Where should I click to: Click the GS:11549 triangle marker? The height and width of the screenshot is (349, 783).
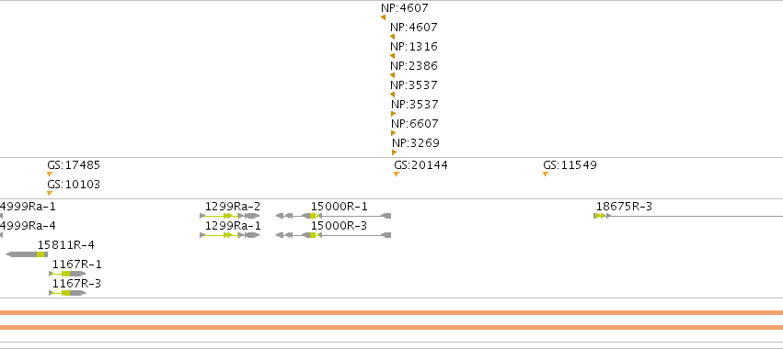pos(546,174)
